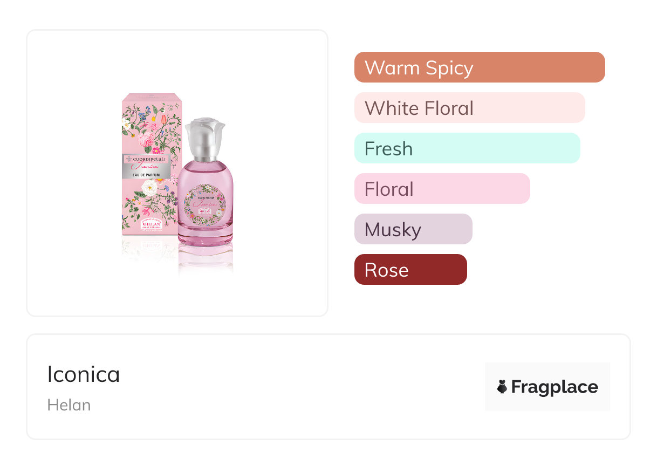Select the Musky accord bar
This screenshot has width=657, height=466.
pos(413,229)
